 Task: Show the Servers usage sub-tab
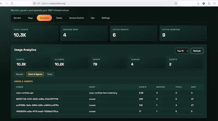click(x=20, y=74)
